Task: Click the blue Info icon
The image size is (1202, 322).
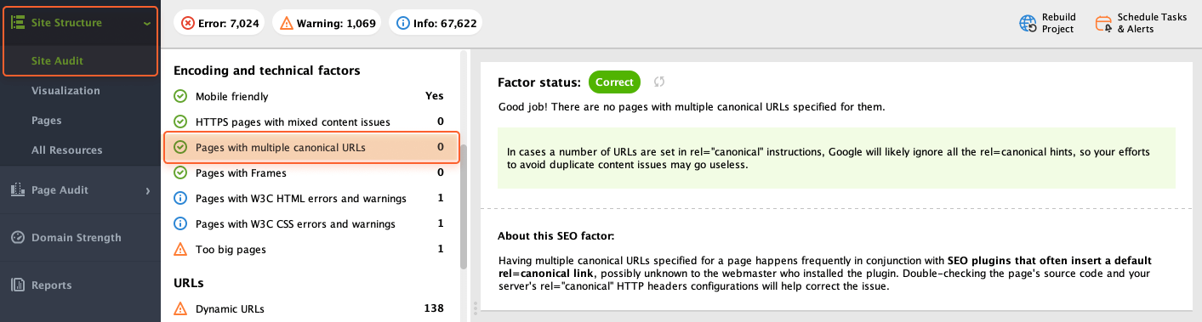Action: (402, 23)
